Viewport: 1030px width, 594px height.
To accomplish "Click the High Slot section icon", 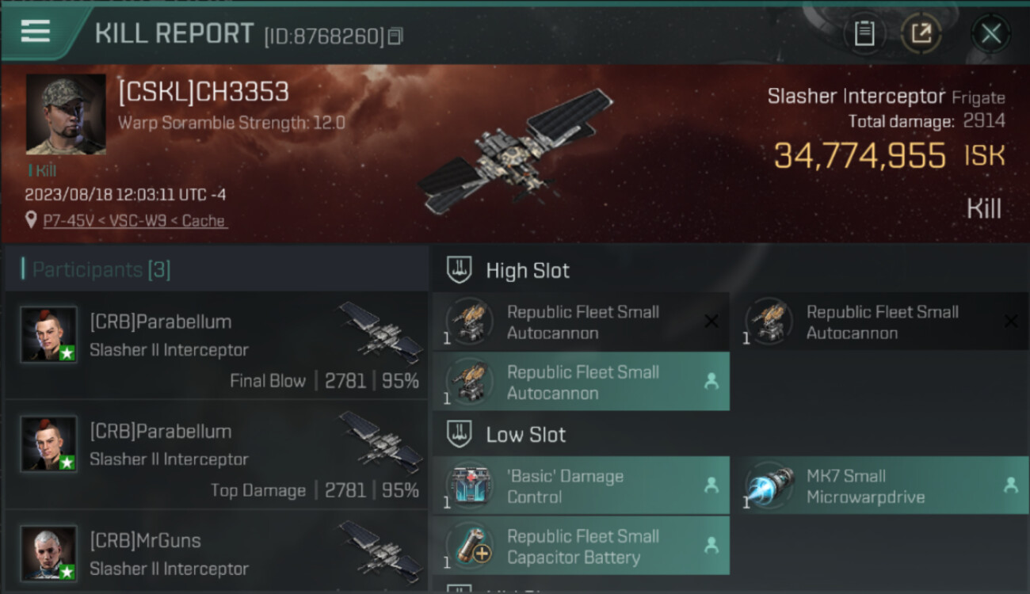I will (x=460, y=270).
